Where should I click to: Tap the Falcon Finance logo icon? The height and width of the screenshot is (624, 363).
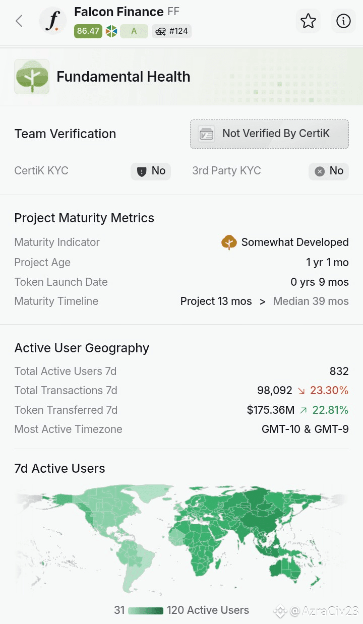pyautogui.click(x=53, y=21)
